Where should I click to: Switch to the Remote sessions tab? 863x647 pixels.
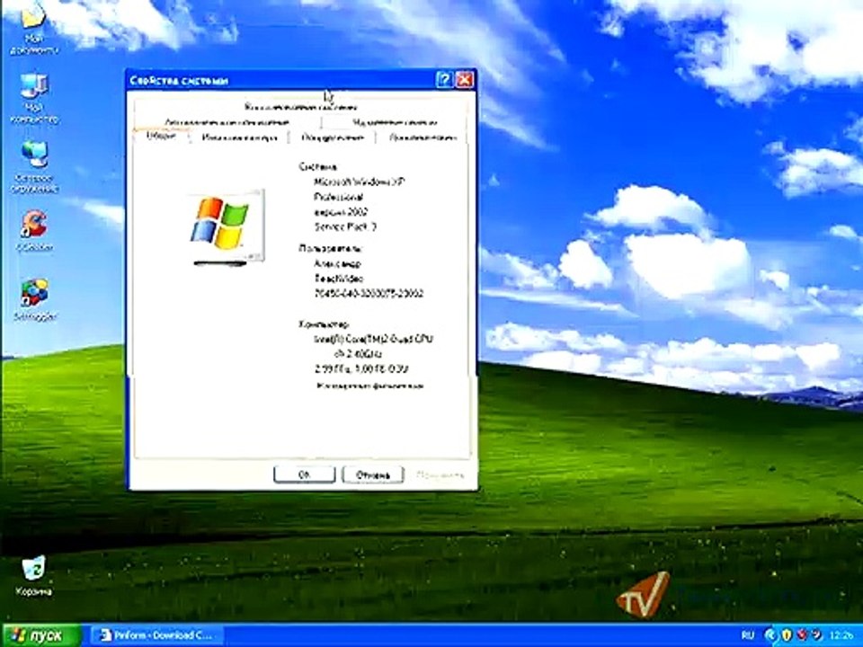coord(395,122)
